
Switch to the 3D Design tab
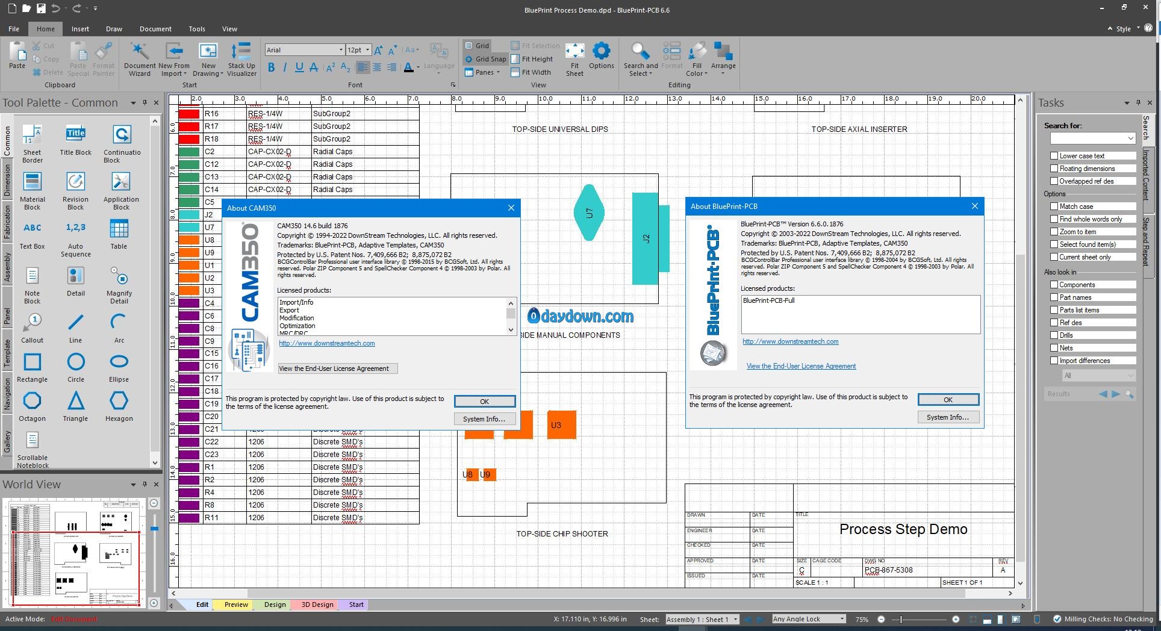(317, 605)
